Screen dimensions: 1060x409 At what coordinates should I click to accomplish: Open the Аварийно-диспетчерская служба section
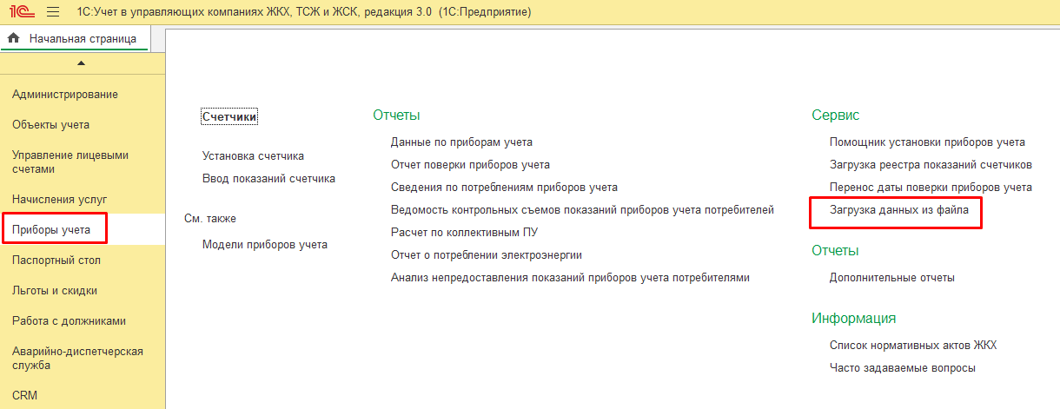[x=77, y=358]
